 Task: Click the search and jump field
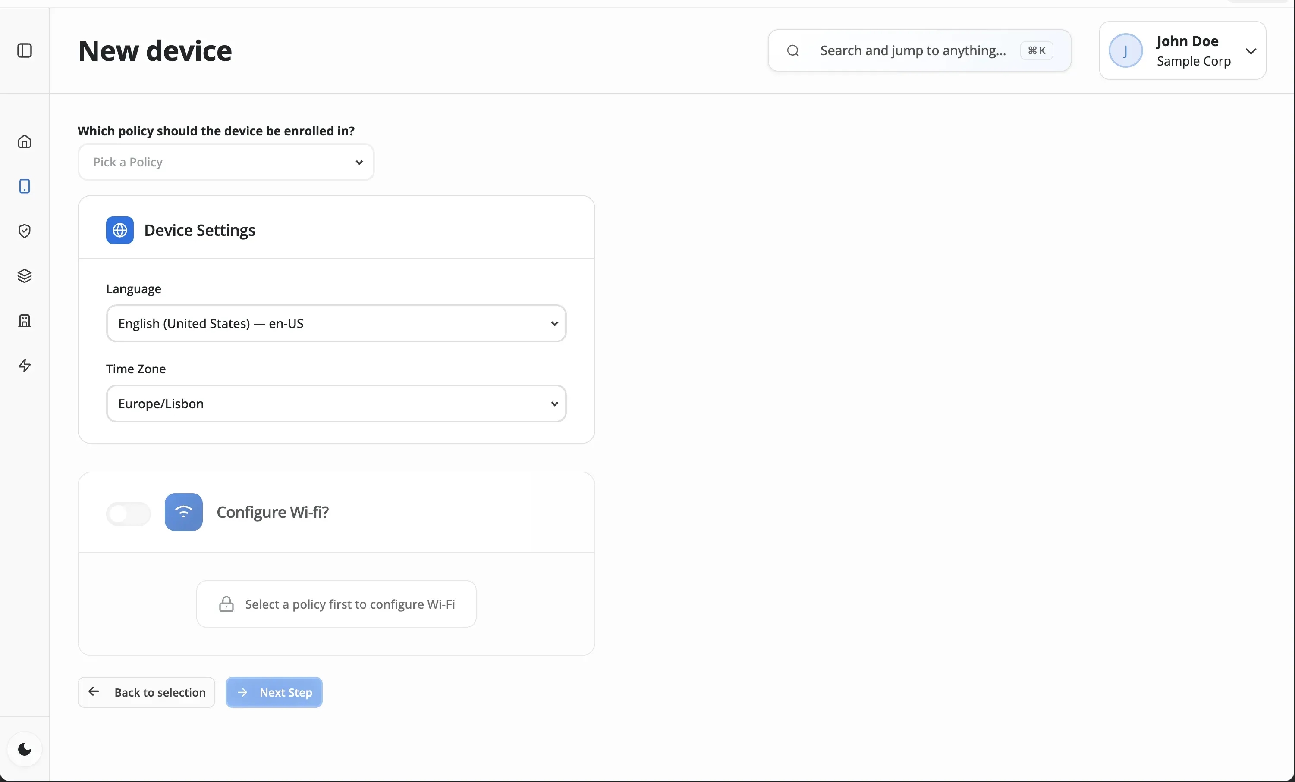pos(912,50)
